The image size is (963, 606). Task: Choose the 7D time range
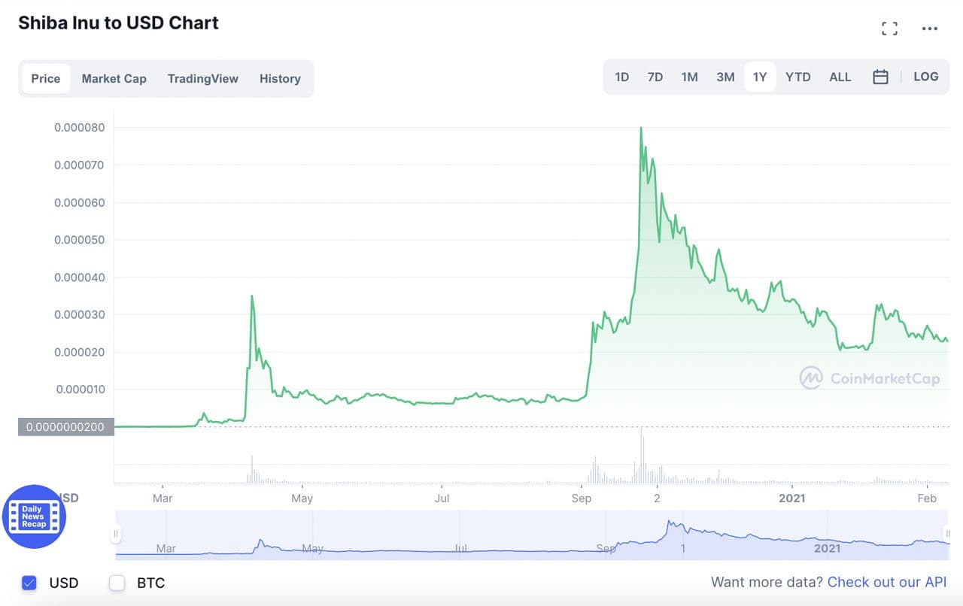pos(655,77)
